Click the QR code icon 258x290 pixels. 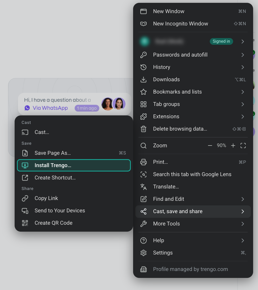click(x=25, y=223)
